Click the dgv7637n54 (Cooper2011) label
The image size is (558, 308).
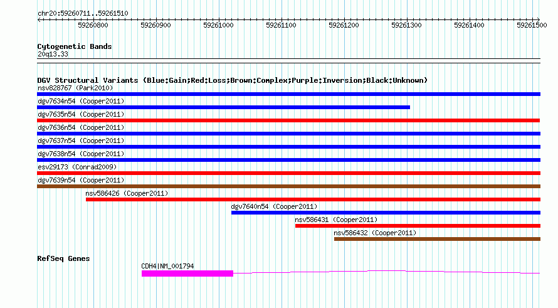[x=81, y=141]
